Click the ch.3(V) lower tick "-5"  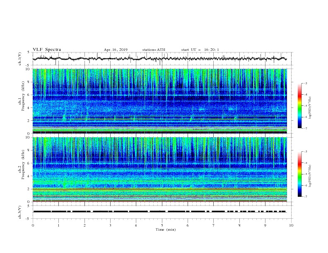pos(28,219)
